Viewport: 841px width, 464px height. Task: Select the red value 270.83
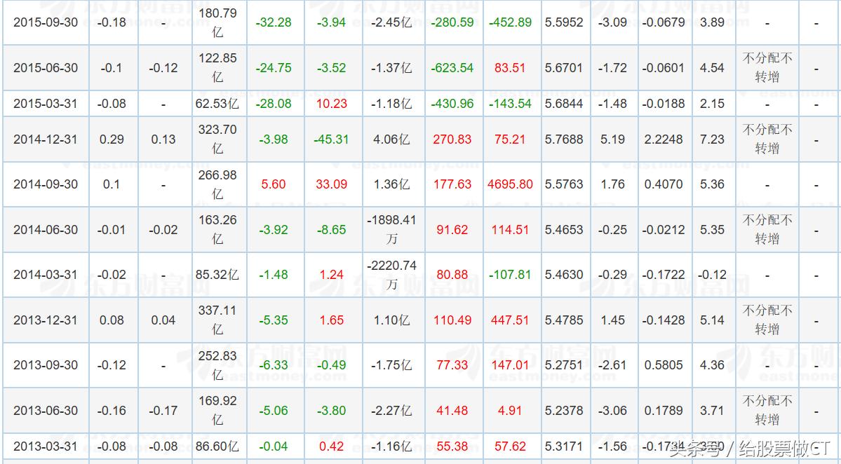point(452,139)
